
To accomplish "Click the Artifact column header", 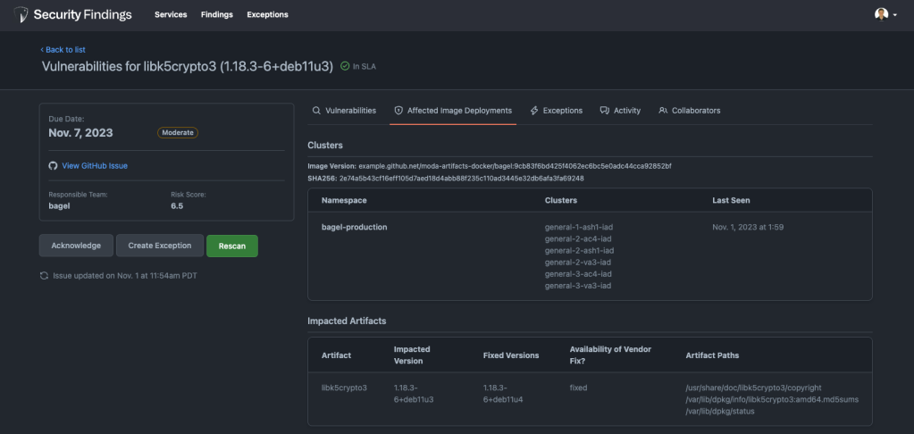I will click(x=336, y=355).
